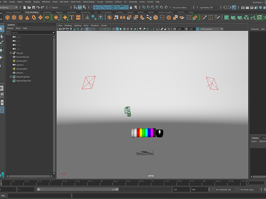266x199 pixels.
Task: Select pPlane1 in the Outliner
Action: 20,73
